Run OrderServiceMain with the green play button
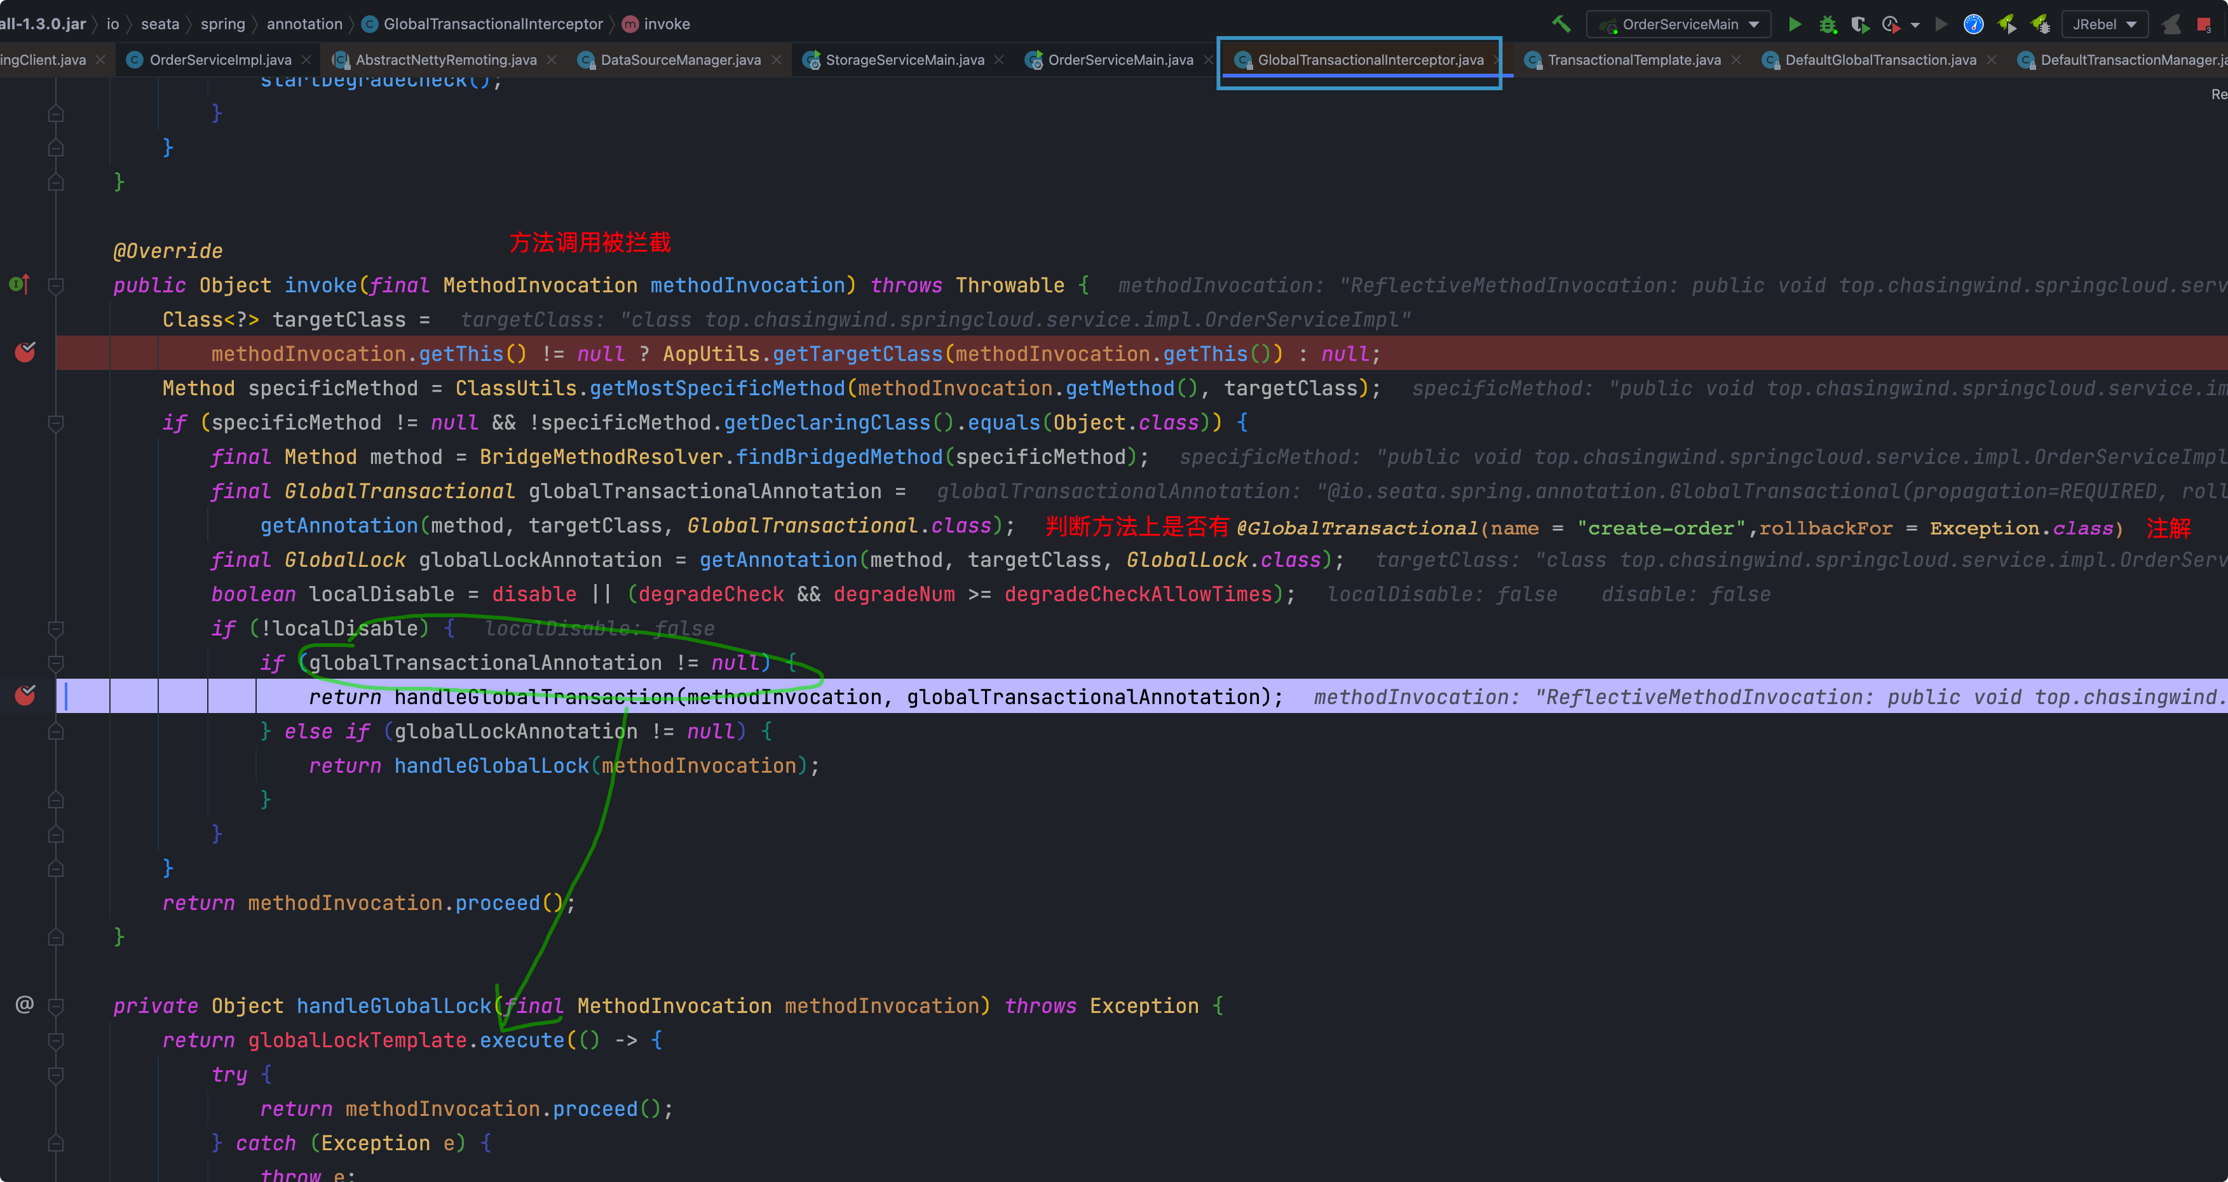 pyautogui.click(x=1795, y=24)
